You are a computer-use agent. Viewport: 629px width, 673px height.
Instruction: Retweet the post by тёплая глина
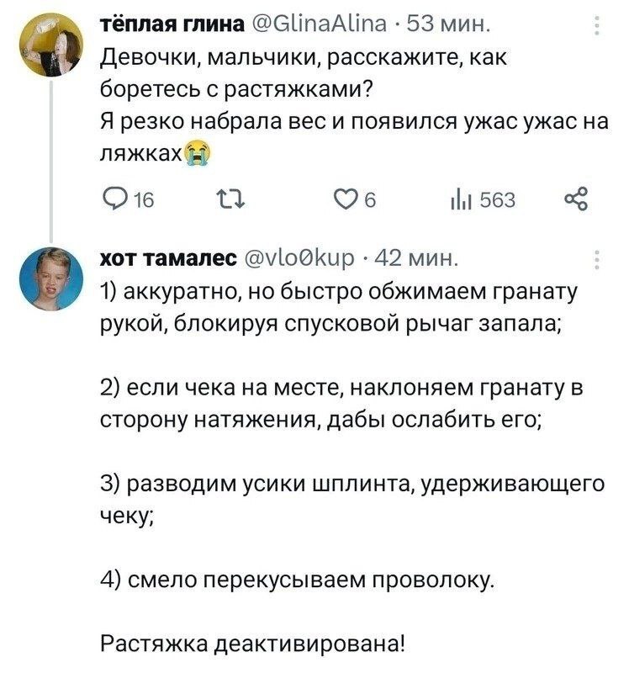click(229, 200)
